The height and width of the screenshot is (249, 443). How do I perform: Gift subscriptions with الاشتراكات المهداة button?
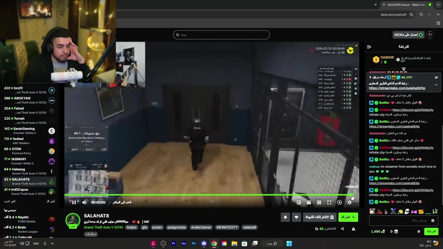click(320, 217)
